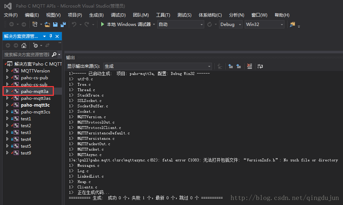This screenshot has height=205, width=343.
Task: Click the magnifier icon in the Solution Explorer search
Action: pyautogui.click(x=54, y=54)
